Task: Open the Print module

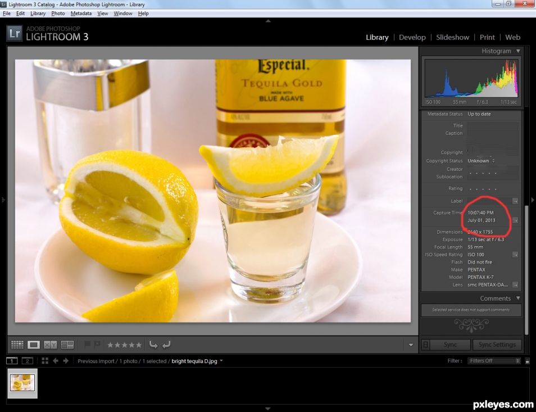Action: (487, 37)
